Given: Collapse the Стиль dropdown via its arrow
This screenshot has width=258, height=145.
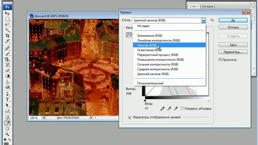Looking at the screenshot, I should (204, 21).
